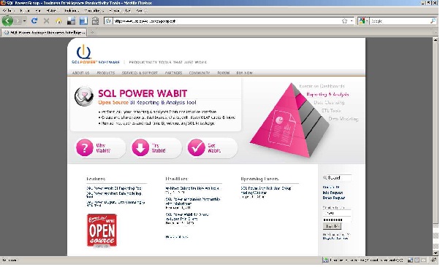This screenshot has height=267, width=440.
Task: Open the SERVICES & SUPPORT navigation item
Action: [x=140, y=73]
